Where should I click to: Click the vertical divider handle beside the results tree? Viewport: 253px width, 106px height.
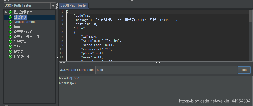coord(57,58)
